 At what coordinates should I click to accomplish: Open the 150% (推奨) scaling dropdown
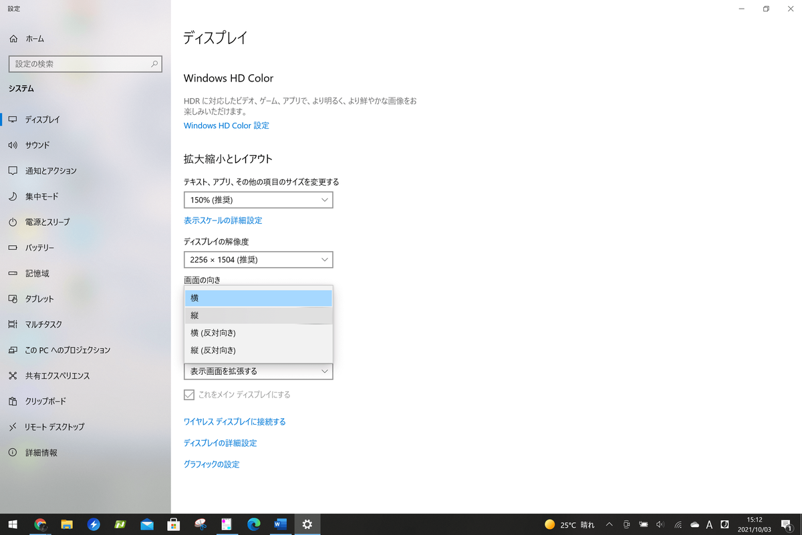[x=258, y=199]
